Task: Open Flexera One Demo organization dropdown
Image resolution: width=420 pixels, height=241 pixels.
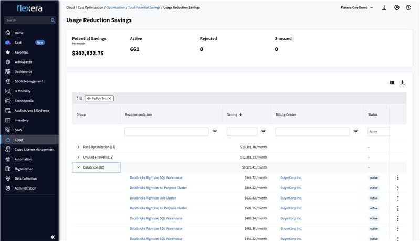Action: (356, 7)
